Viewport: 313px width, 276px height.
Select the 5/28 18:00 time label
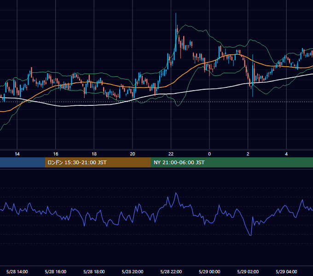[x=94, y=271]
